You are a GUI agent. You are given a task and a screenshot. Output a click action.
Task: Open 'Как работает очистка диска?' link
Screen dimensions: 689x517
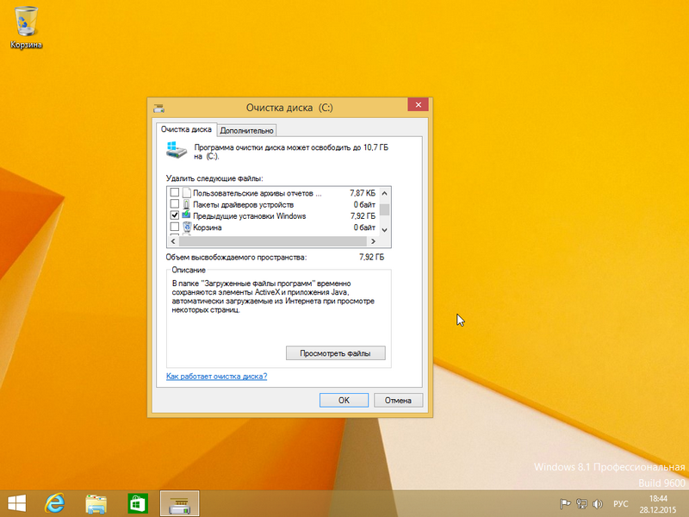pyautogui.click(x=216, y=377)
